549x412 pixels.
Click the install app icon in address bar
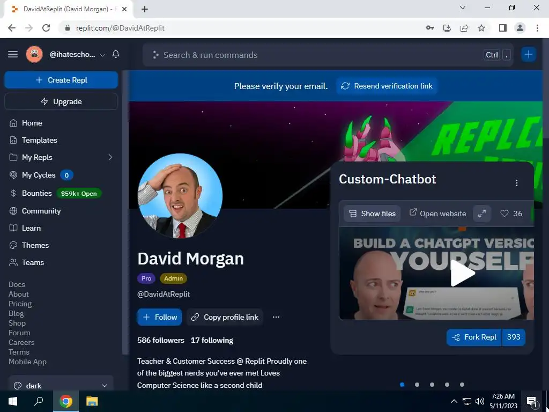[447, 28]
